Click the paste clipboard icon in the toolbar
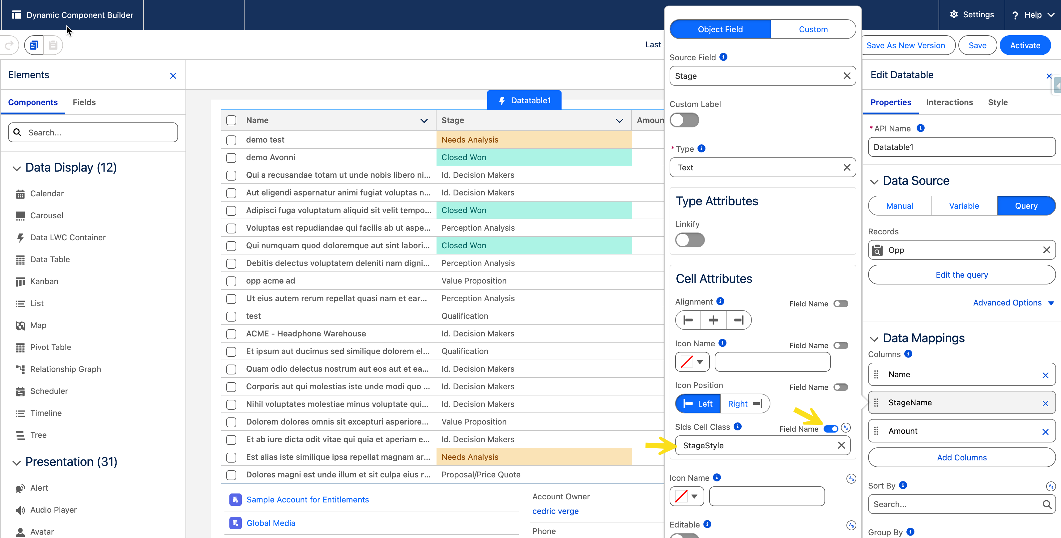The image size is (1061, 538). click(x=53, y=45)
